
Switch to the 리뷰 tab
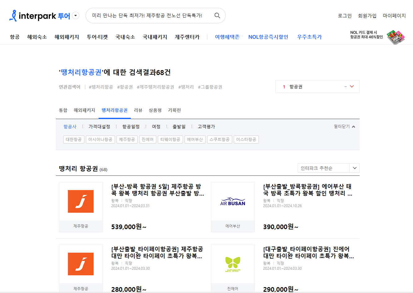point(138,110)
